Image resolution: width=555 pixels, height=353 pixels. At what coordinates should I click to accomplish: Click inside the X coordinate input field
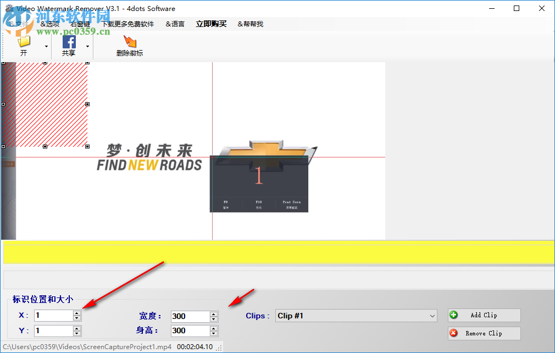point(52,315)
